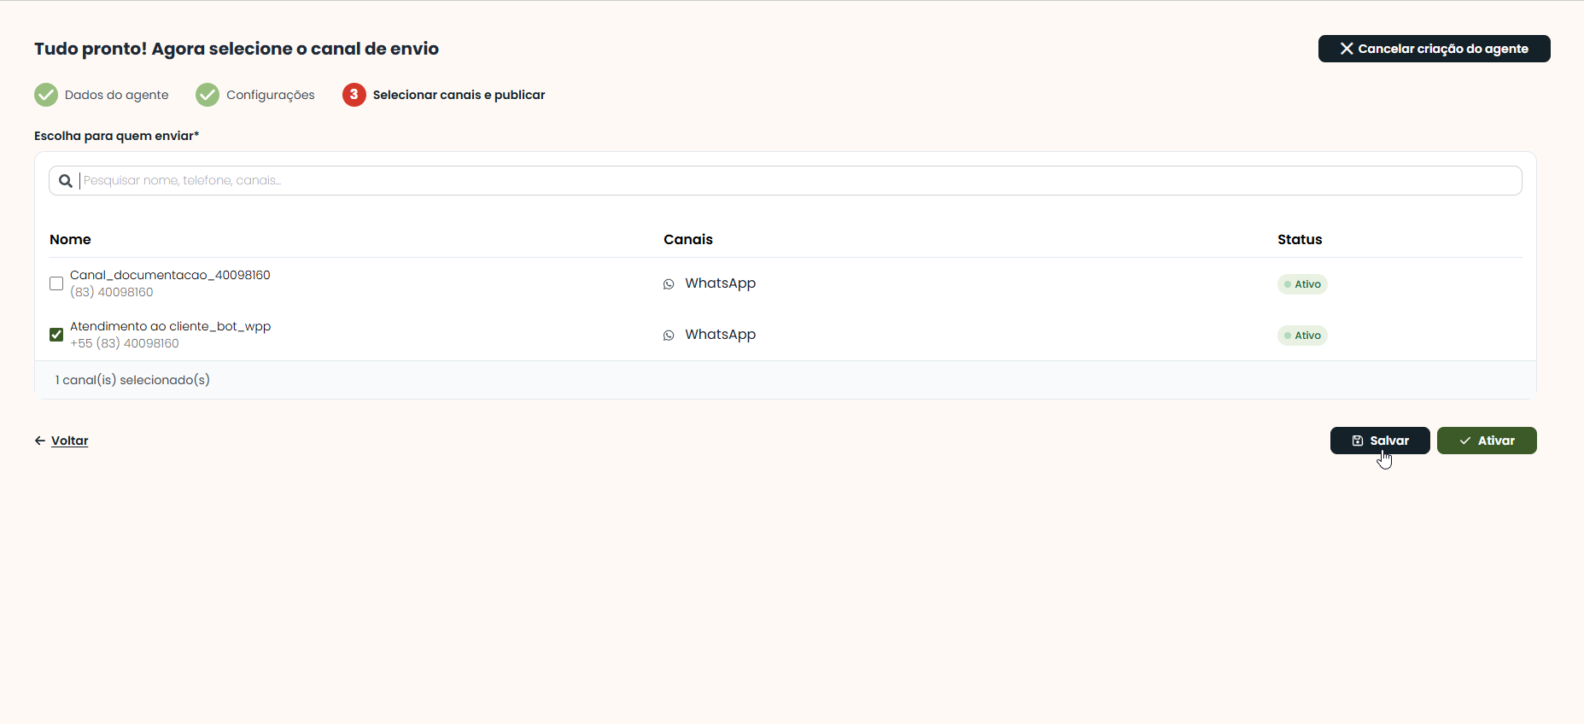The height and width of the screenshot is (724, 1584).
Task: Uncheck the Atendimento ao cliente_bot_wpp checkbox
Action: point(56,335)
